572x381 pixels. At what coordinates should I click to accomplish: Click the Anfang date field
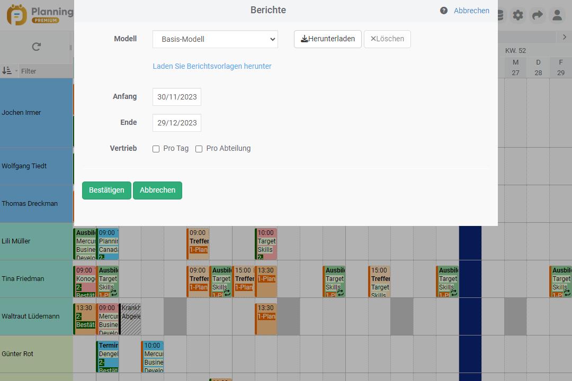[177, 97]
